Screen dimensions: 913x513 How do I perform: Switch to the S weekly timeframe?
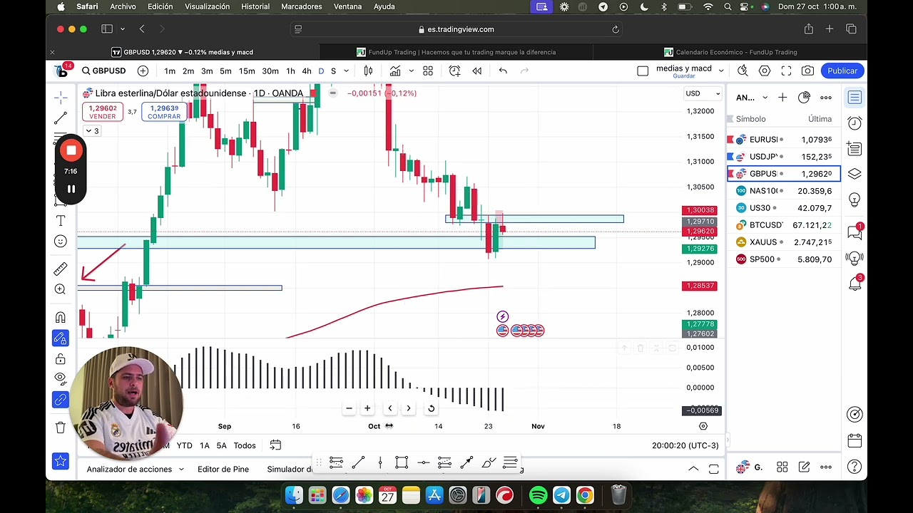[x=333, y=71]
